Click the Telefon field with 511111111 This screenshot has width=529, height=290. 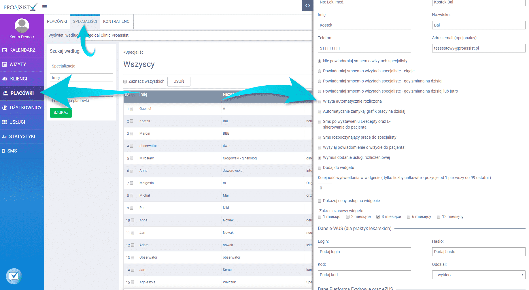364,48
